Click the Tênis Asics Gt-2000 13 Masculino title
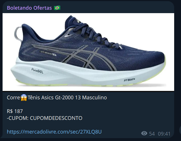 coord(67,98)
